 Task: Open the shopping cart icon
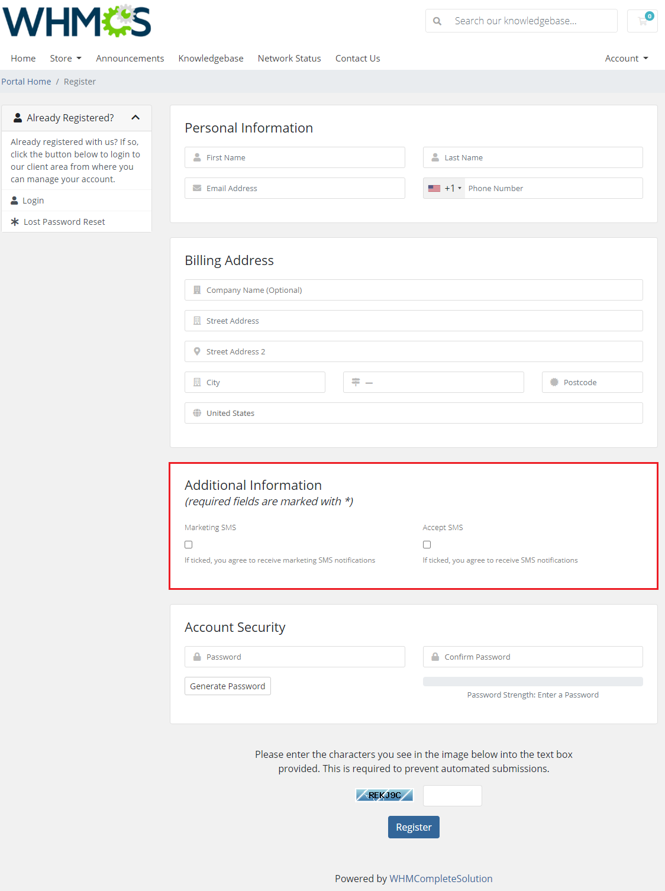[x=643, y=21]
